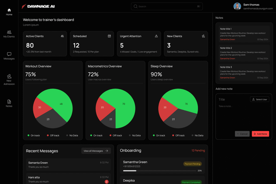Screen dimensions: 276x184
Task: Click View all Messages button
Action: click(96, 151)
